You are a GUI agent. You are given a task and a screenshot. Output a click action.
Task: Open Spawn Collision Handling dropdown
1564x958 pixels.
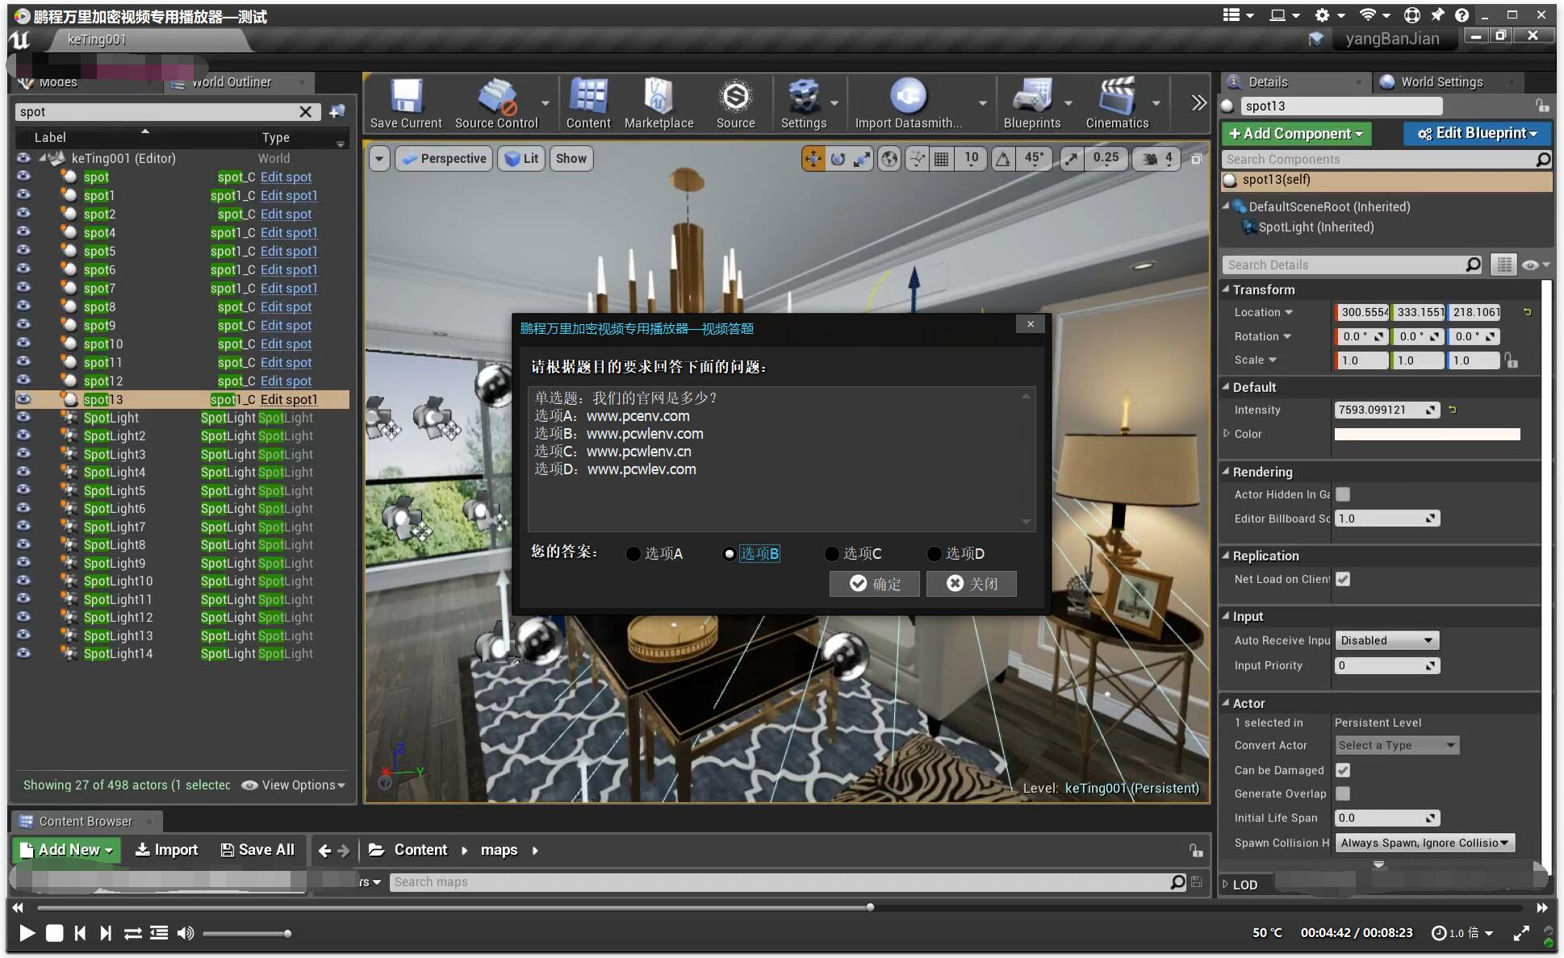(1424, 843)
